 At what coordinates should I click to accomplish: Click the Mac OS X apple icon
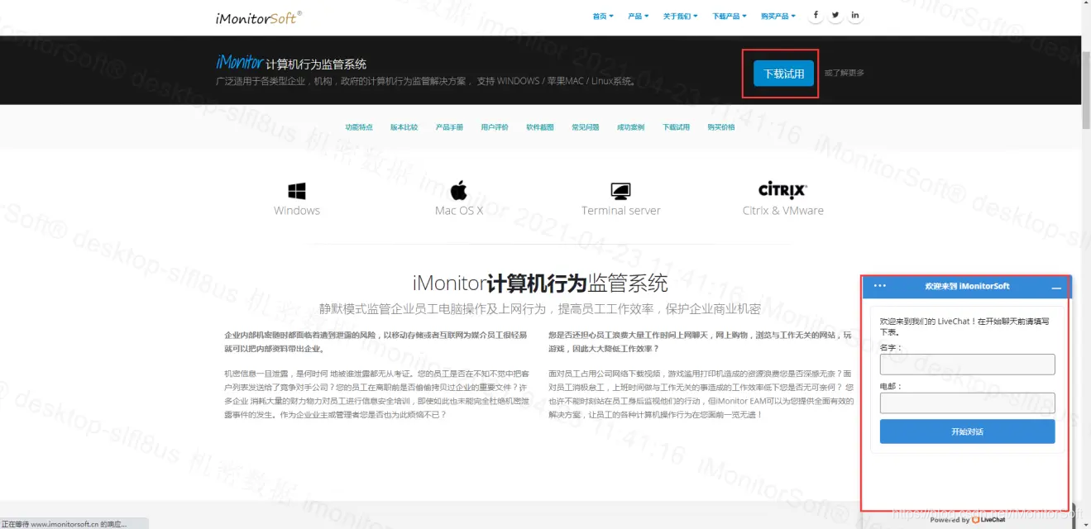pos(459,191)
